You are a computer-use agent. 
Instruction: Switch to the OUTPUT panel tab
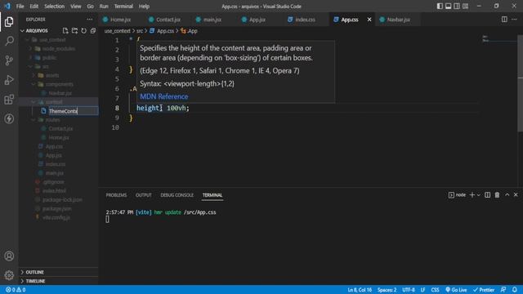tap(144, 195)
